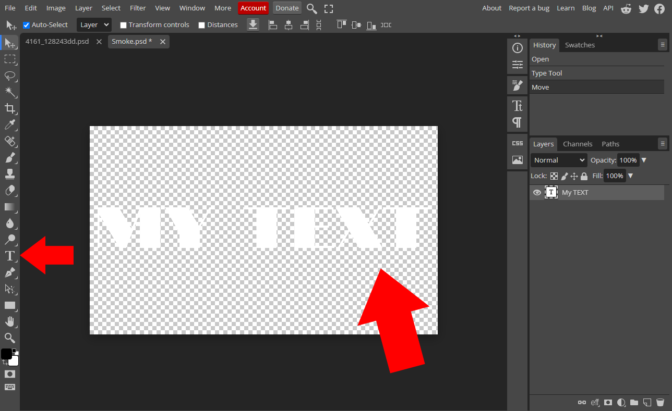
Task: Select the Type tool
Action: [9, 256]
